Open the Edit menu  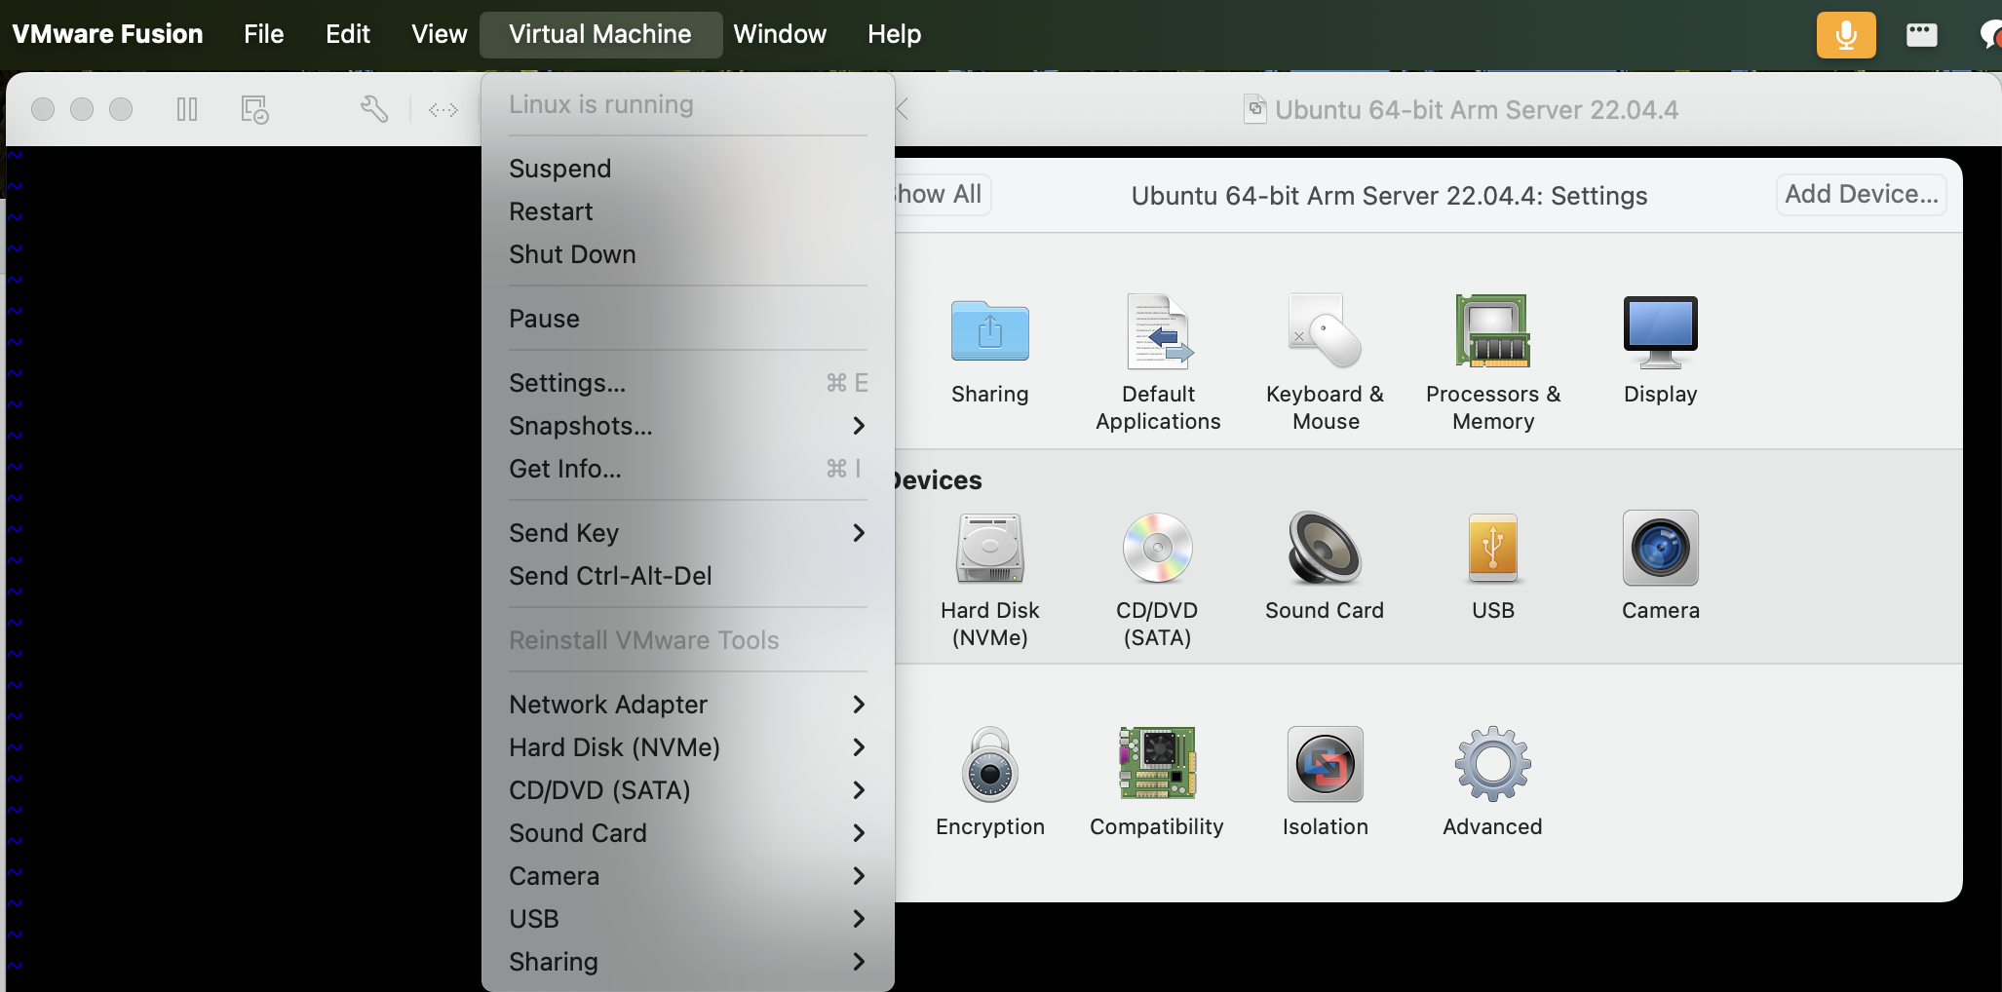(347, 34)
